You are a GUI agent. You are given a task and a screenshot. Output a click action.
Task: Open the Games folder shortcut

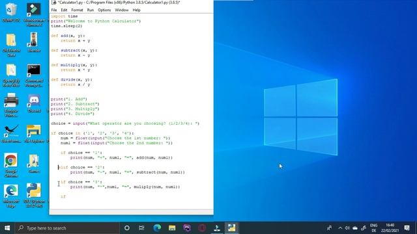pyautogui.click(x=34, y=163)
